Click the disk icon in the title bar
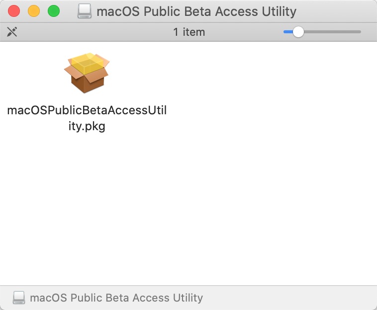The height and width of the screenshot is (310, 377). coord(85,11)
